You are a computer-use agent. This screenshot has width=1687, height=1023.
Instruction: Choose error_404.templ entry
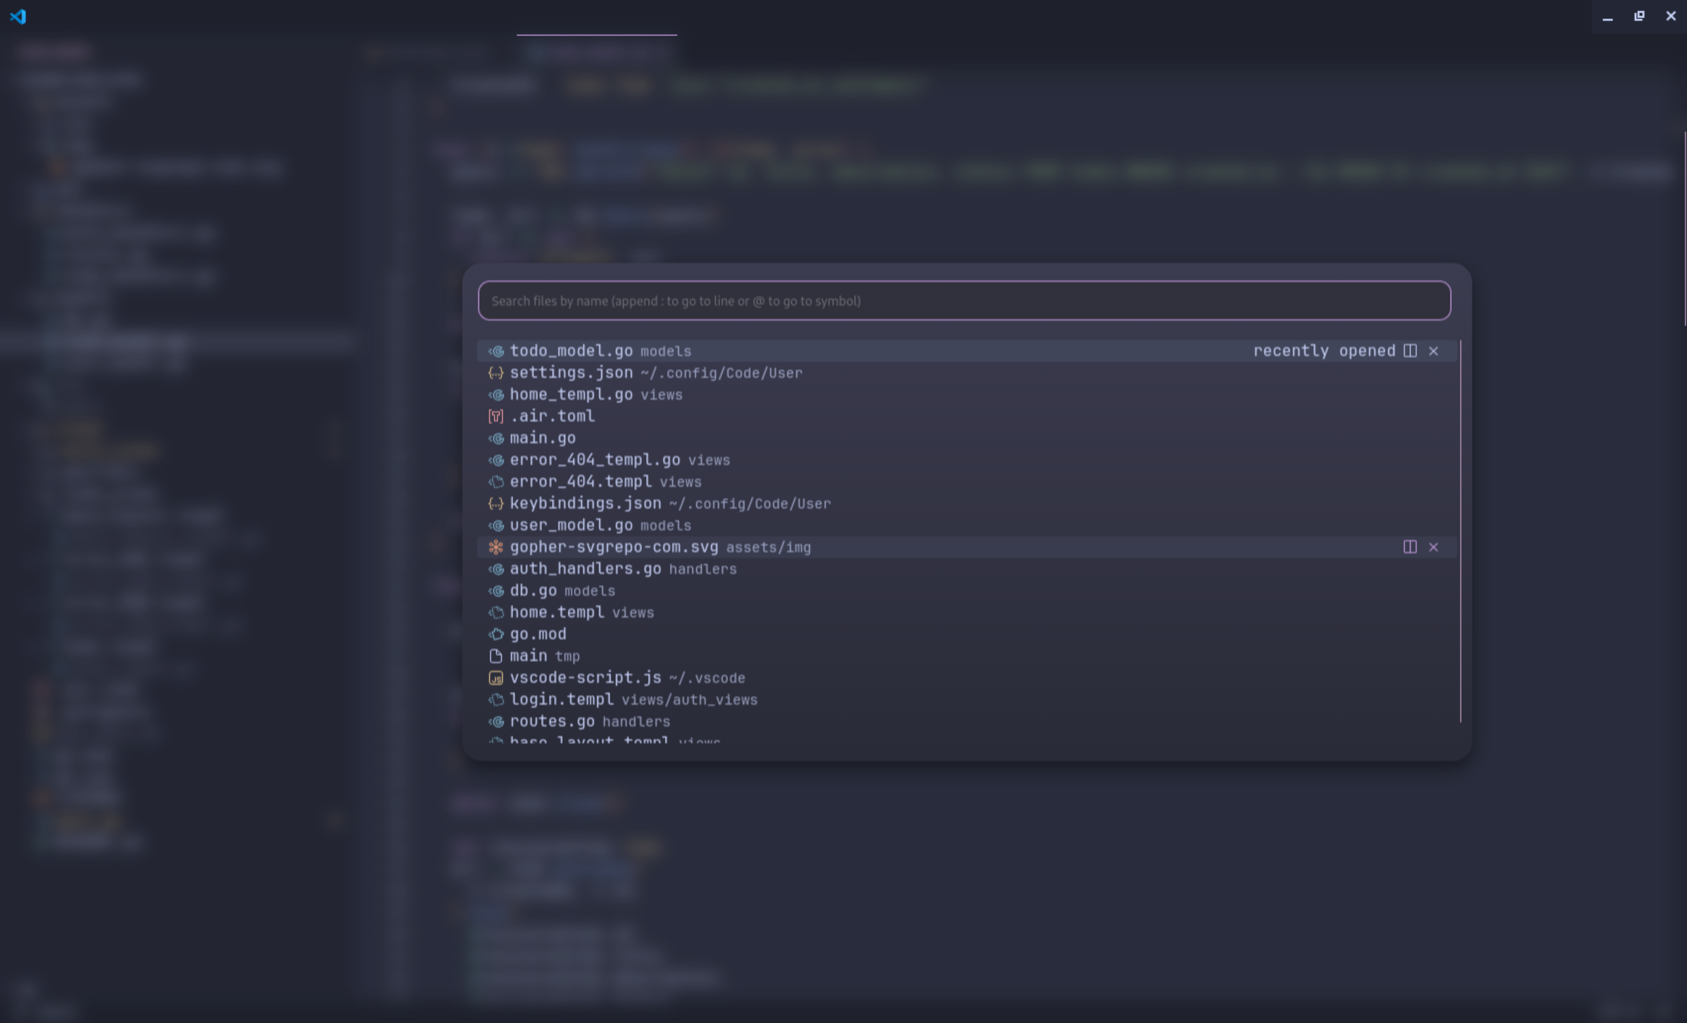coord(967,482)
